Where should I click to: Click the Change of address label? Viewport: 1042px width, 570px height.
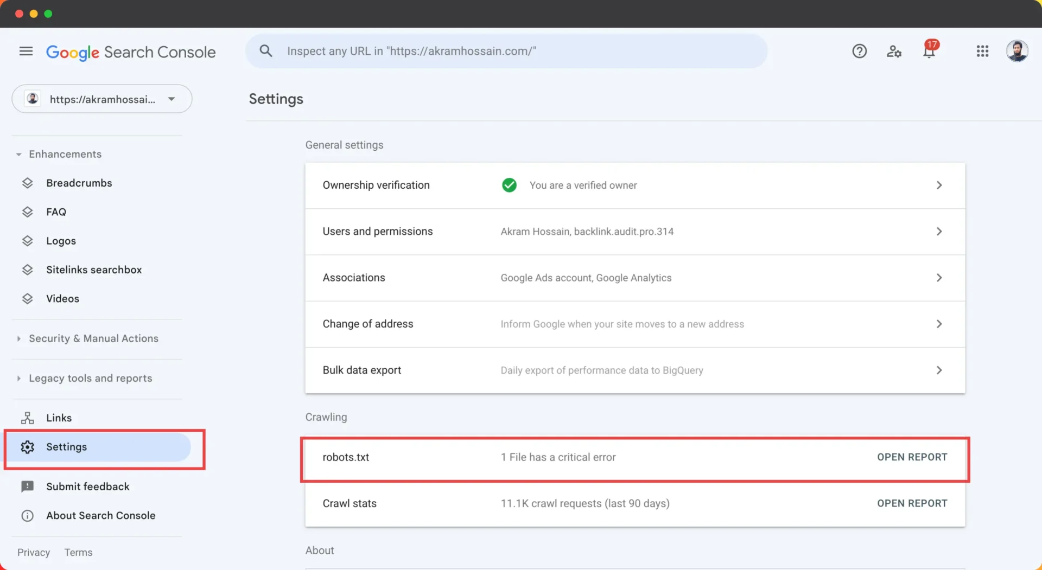point(368,324)
